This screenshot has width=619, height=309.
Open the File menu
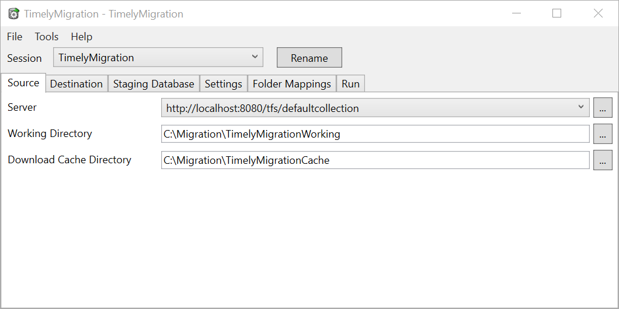coord(15,37)
